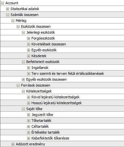Image resolution: width=124 pixels, height=147 pixels.
Task: Select Terv szerinti és terven felüli értékcsökkenések
Action: pos(68,73)
